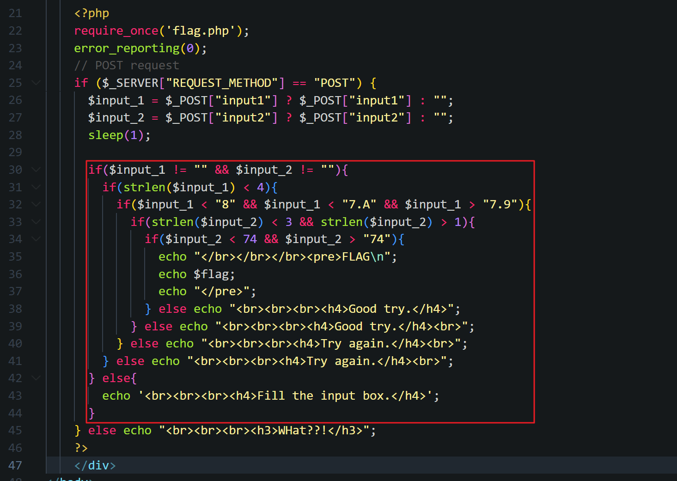
Task: Click line number 47 in the gutter
Action: (x=15, y=465)
